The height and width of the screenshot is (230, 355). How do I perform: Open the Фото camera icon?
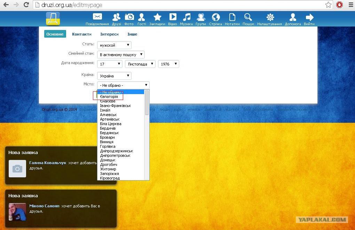(x=129, y=17)
